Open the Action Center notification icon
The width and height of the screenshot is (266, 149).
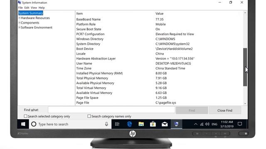(240, 124)
